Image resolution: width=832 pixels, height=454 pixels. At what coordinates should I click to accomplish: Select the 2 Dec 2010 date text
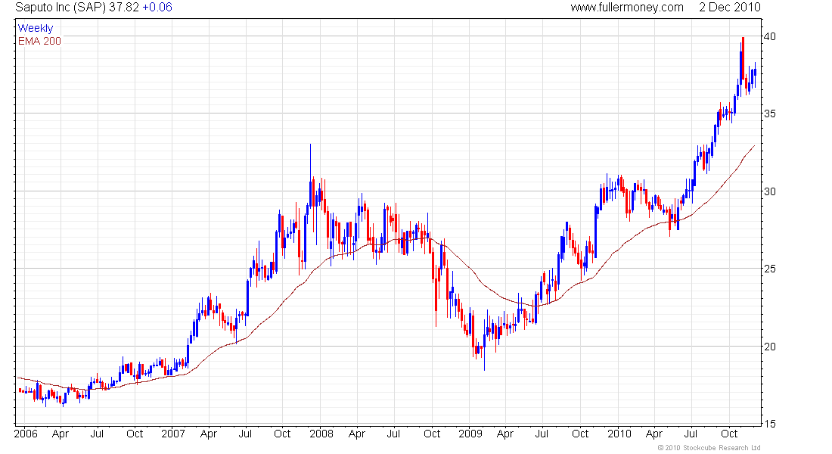(x=729, y=8)
